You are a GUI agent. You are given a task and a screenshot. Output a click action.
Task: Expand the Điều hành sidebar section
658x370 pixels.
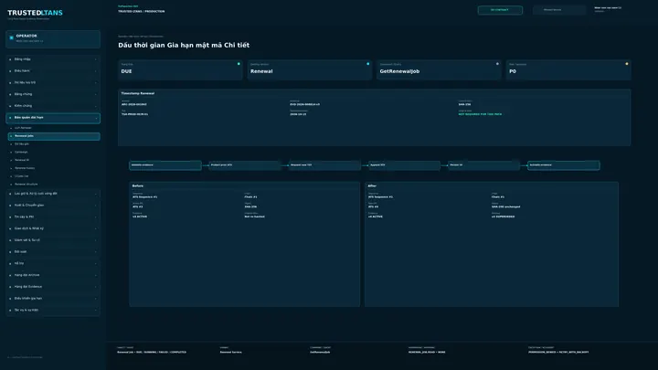click(x=53, y=71)
